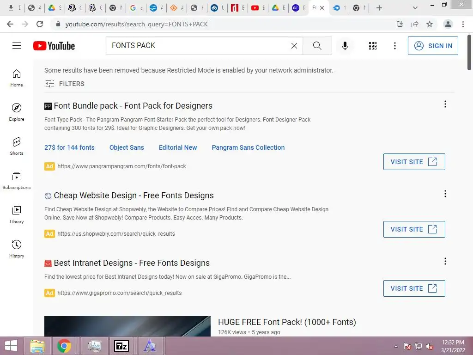Go back in browser

tap(10, 24)
